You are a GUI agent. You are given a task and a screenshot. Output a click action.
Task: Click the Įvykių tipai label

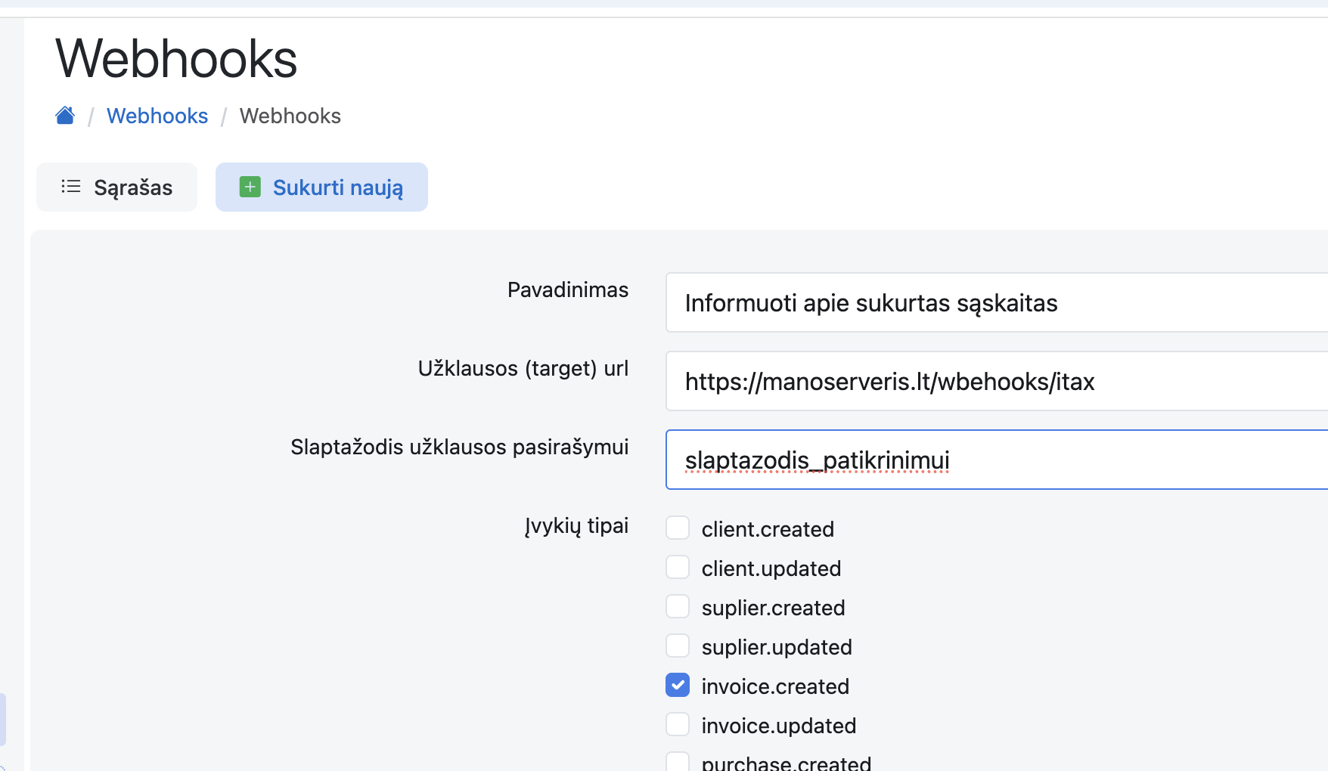[x=576, y=525]
